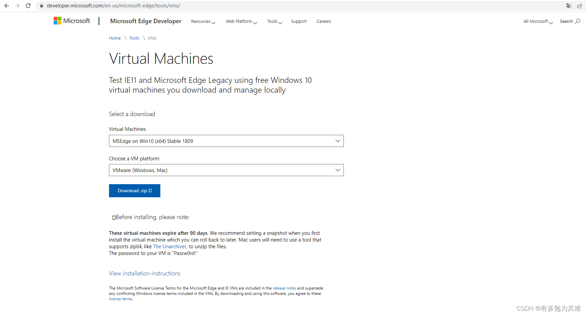Click the Search magnifier icon
This screenshot has width=586, height=315.
click(578, 21)
